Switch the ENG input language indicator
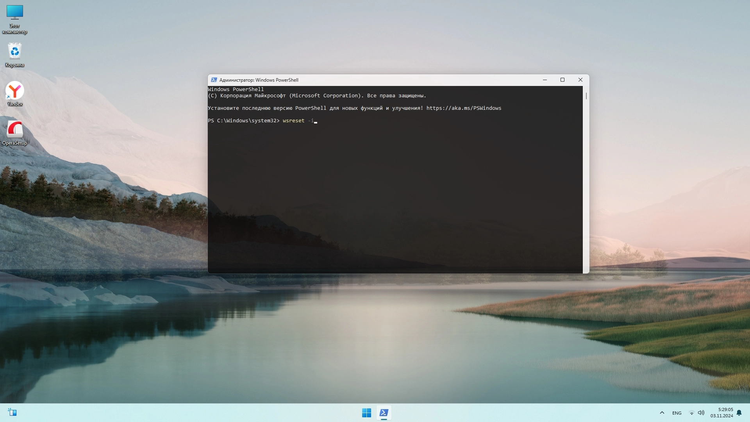Screen dimensions: 750x422 click(677, 413)
